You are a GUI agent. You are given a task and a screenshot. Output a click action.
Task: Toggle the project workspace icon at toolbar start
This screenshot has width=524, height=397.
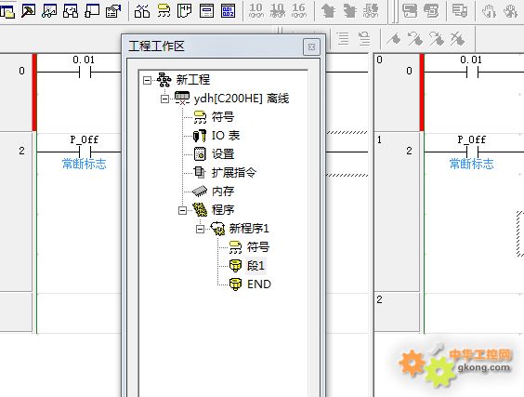pyautogui.click(x=7, y=12)
